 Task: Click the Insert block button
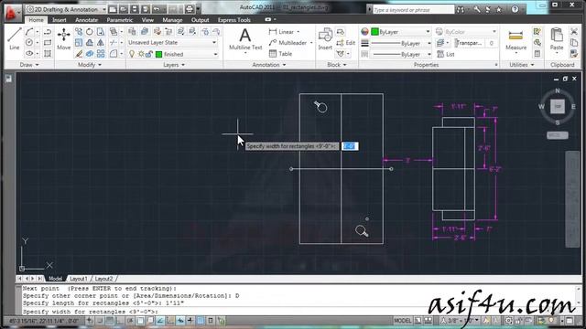(325, 39)
